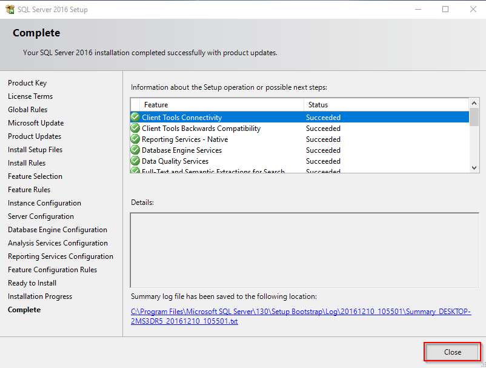Select Database Engine Services row
The image size is (486, 368).
(x=300, y=150)
